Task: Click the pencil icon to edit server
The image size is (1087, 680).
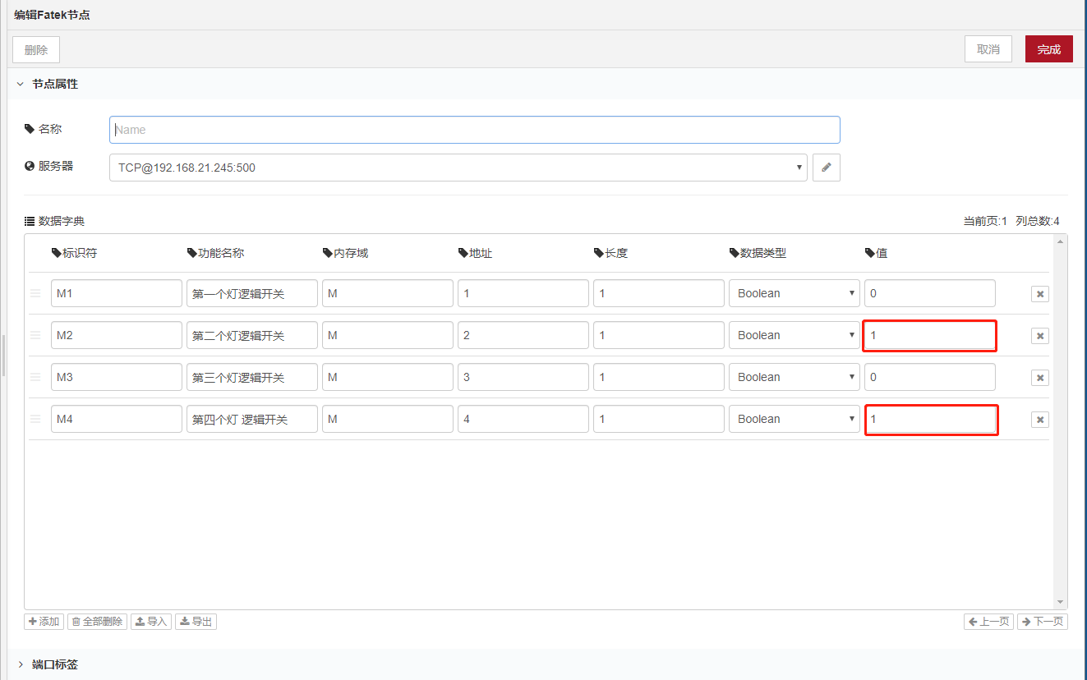Action: pyautogui.click(x=826, y=168)
